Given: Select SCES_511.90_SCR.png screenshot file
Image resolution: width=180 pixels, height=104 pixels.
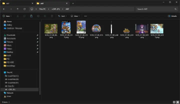Looking at the screenshot, I should coord(142,31).
